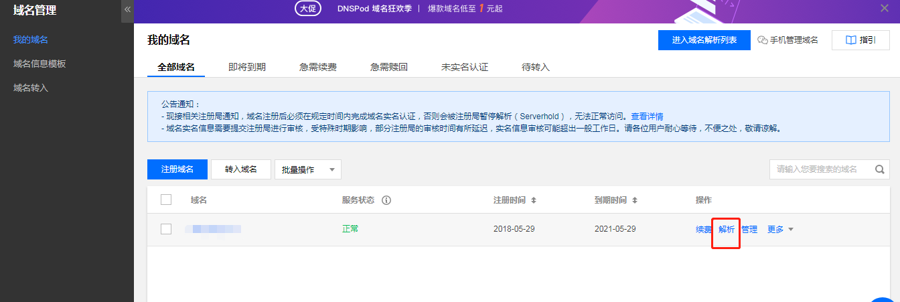The image size is (900, 302).
Task: Sort by 到期时间 using its sort arrows
Action: point(635,200)
